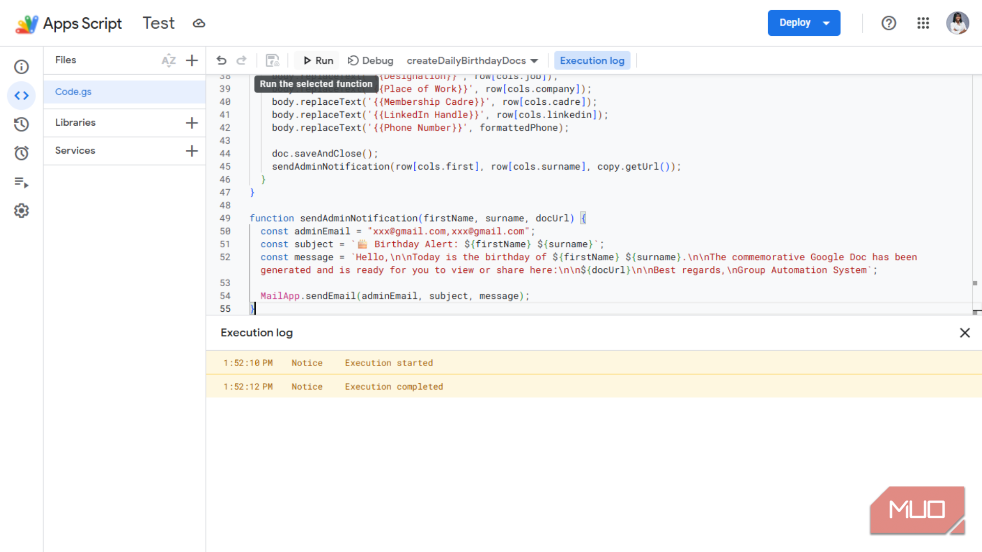Screen dimensions: 982x552
Task: Click the Apps Script logo
Action: tap(69, 24)
